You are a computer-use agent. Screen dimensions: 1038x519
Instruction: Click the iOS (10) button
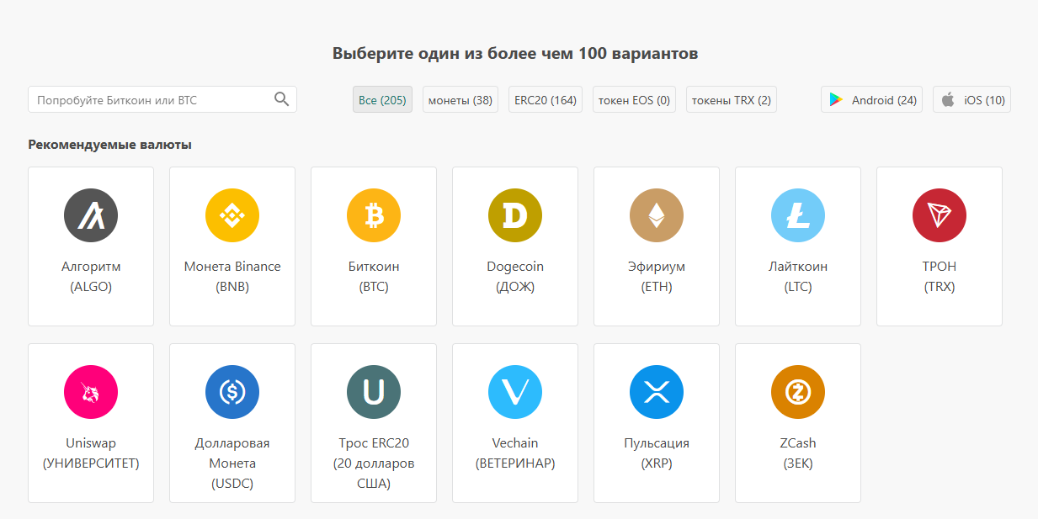pyautogui.click(x=971, y=100)
